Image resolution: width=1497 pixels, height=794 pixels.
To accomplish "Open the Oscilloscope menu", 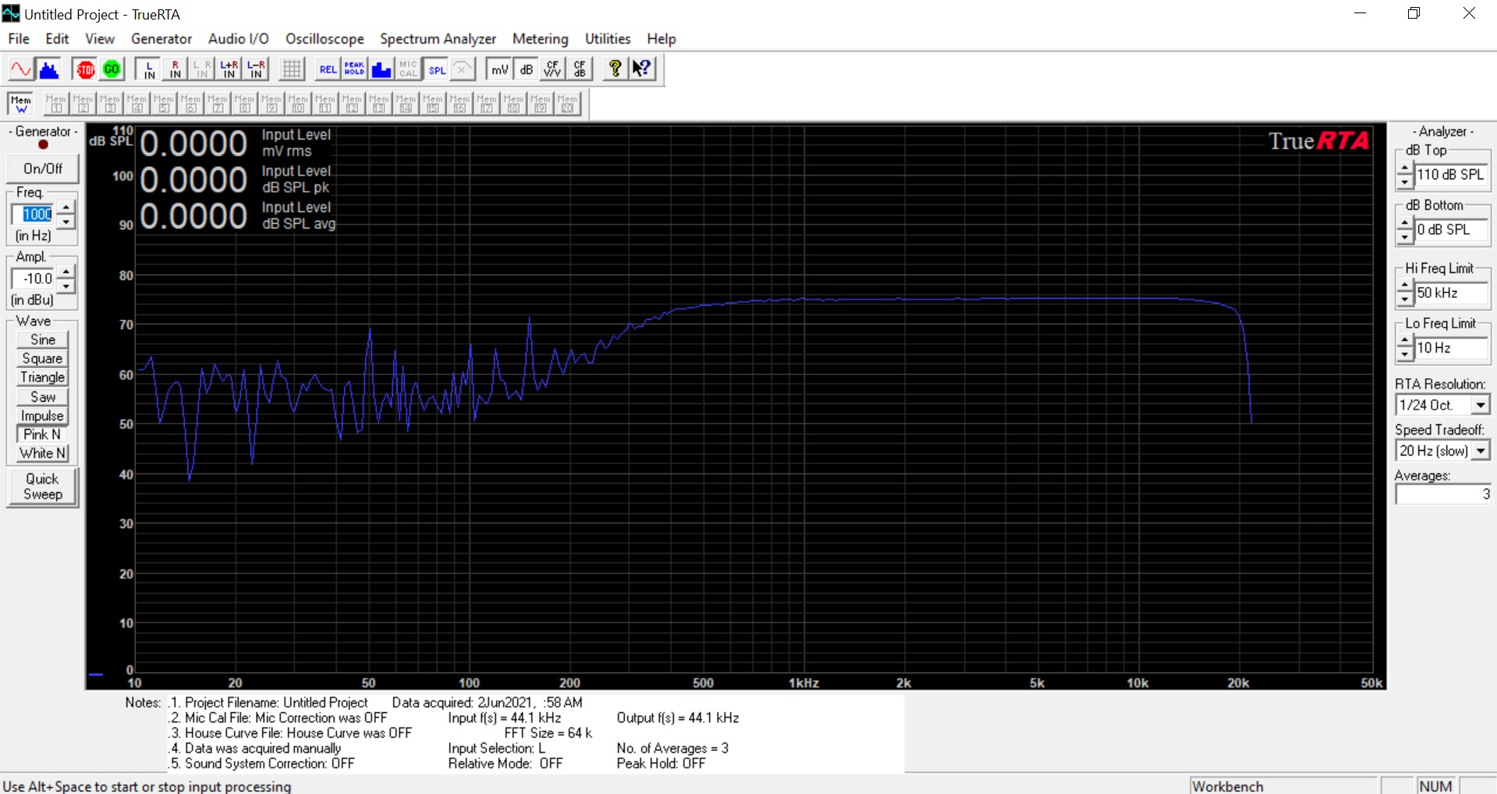I will point(325,39).
